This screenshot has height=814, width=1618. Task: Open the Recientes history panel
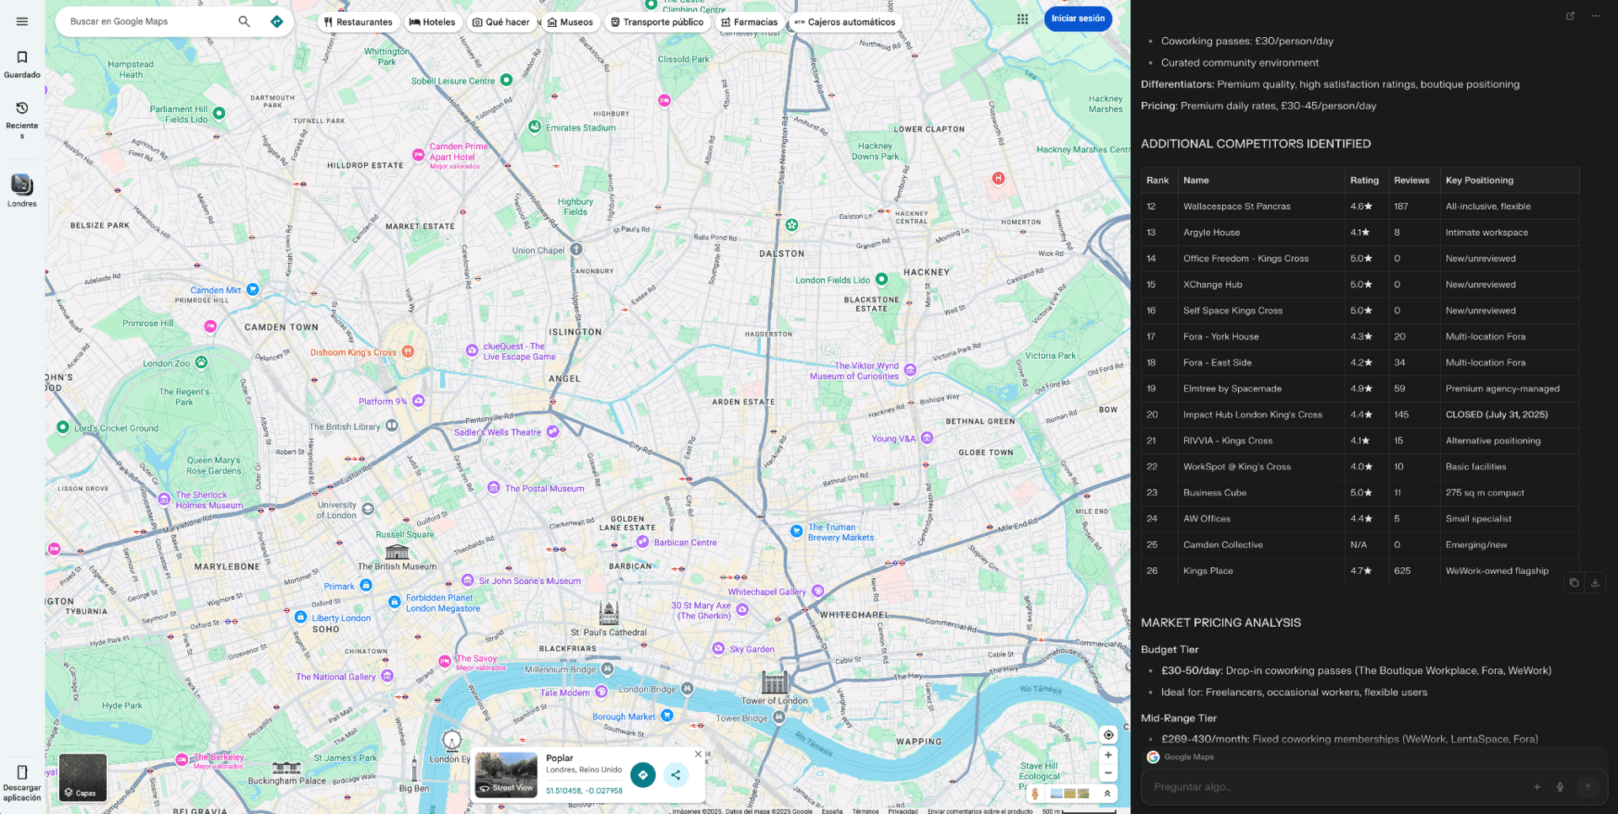point(22,119)
